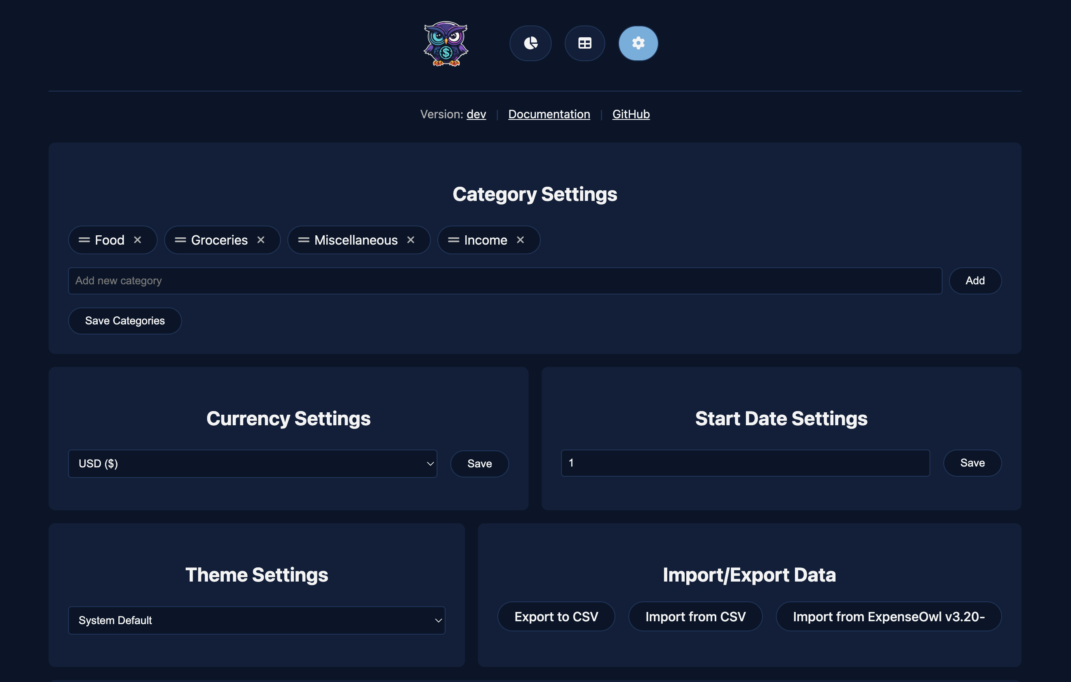Remove the Income category
The height and width of the screenshot is (682, 1071).
point(520,240)
